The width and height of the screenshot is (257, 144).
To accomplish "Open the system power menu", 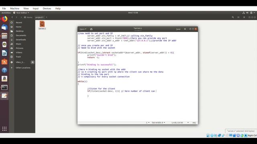I will point(251,12).
